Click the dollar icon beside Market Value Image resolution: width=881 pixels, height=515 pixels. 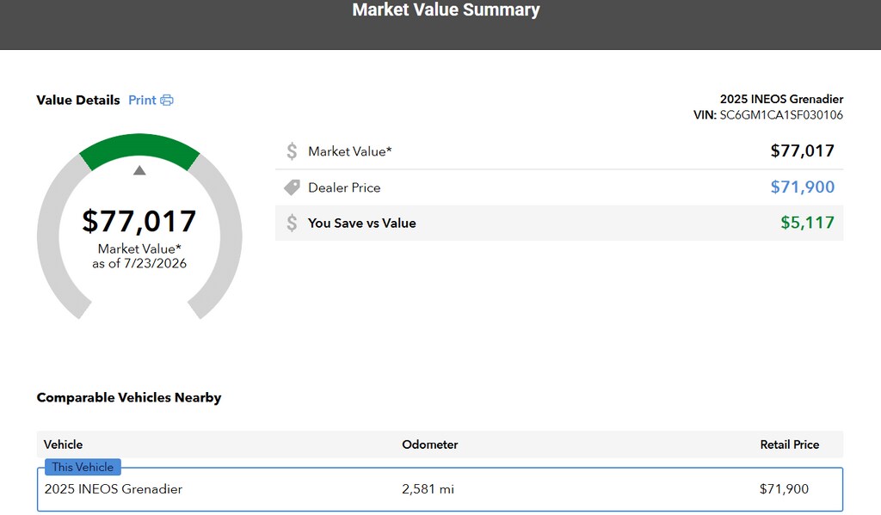click(292, 151)
